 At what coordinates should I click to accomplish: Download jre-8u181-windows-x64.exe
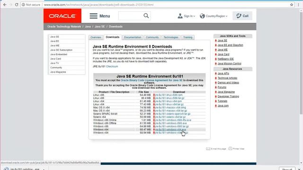click(170, 129)
